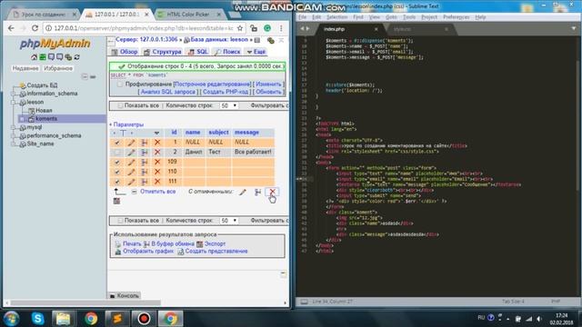Click copy icon for row id 1
The image size is (582, 327).
[144, 143]
